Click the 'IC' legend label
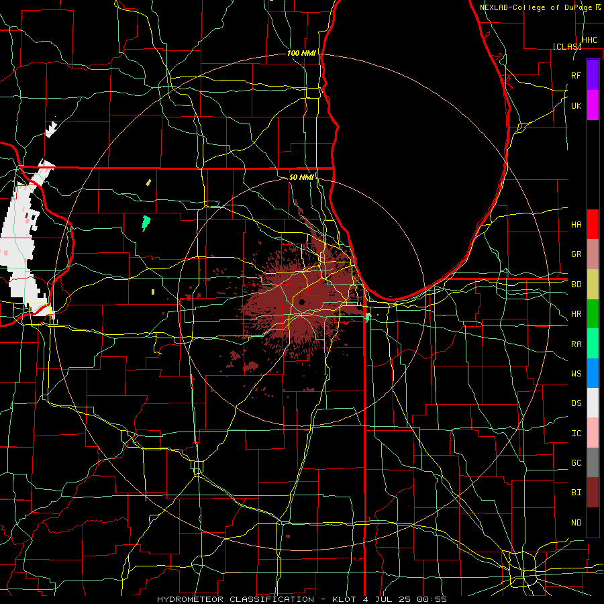Screen dimensions: 604x604 576,434
